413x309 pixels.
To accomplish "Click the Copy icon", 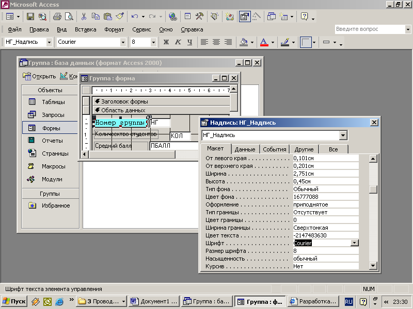I will [x=96, y=17].
